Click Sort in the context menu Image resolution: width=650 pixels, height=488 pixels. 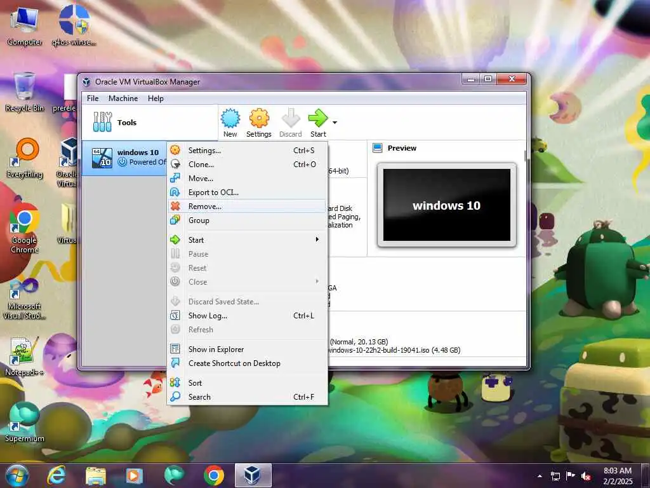click(248, 383)
